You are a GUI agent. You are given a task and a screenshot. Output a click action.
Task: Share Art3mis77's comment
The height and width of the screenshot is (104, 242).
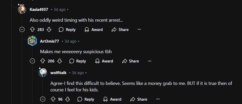tap(131, 61)
